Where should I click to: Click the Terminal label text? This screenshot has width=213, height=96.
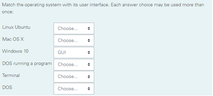(11, 75)
